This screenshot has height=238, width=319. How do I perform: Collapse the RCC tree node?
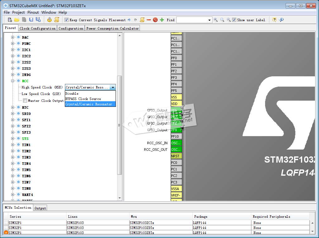pos(12,81)
